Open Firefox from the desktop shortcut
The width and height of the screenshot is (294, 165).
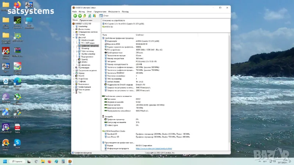(x=17, y=4)
